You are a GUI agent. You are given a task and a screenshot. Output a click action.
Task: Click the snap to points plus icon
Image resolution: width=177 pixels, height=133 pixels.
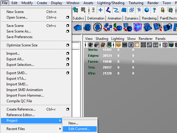coord(100,10)
